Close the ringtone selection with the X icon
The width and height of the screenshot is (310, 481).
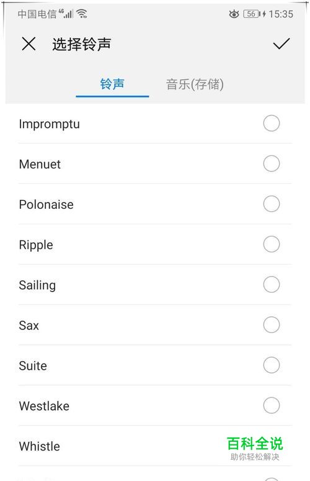(29, 44)
